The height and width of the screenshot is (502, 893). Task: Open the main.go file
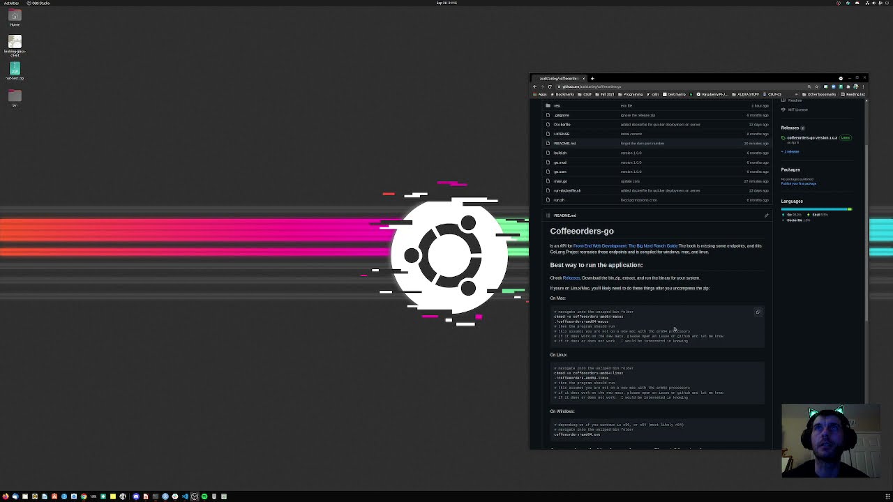click(x=560, y=181)
